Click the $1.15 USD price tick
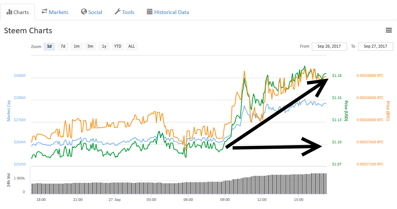 pos(337,98)
